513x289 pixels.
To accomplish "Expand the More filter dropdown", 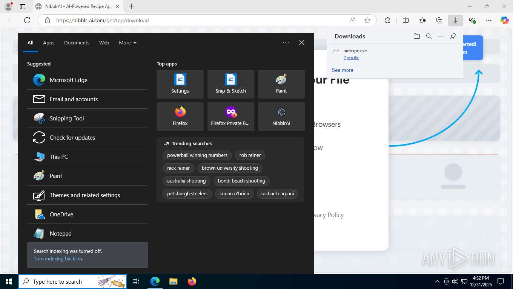I will (127, 43).
